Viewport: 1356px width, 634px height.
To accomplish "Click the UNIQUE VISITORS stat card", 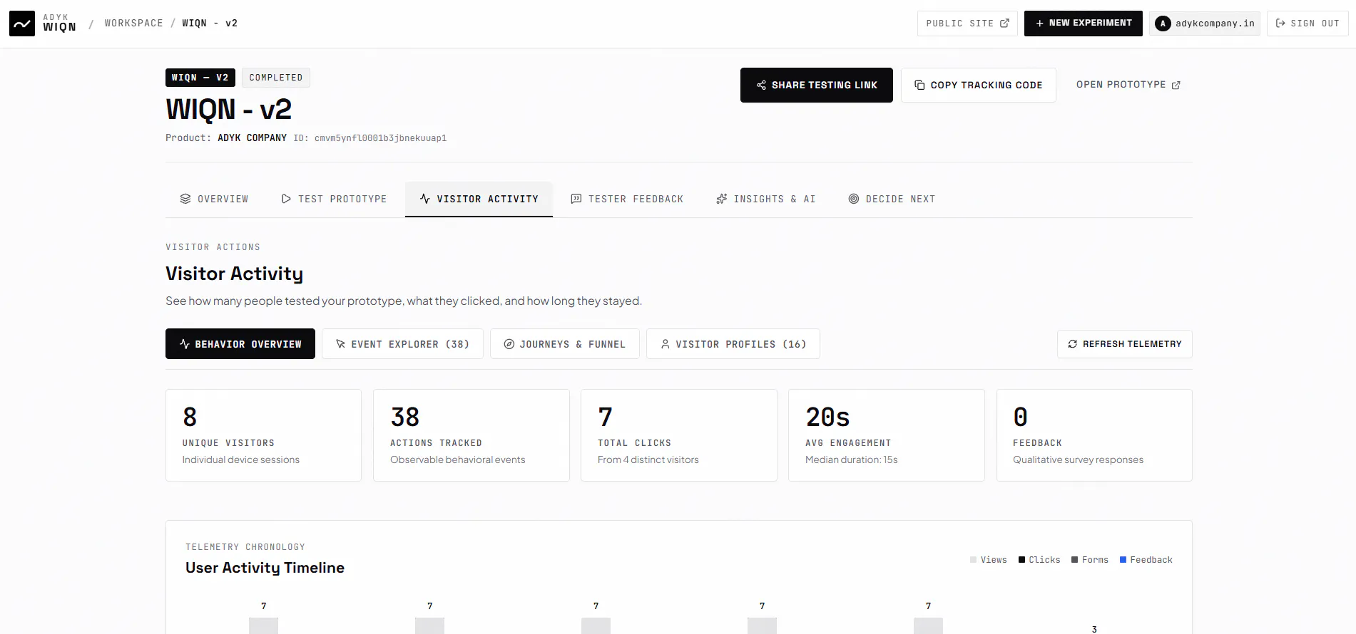I will click(263, 435).
